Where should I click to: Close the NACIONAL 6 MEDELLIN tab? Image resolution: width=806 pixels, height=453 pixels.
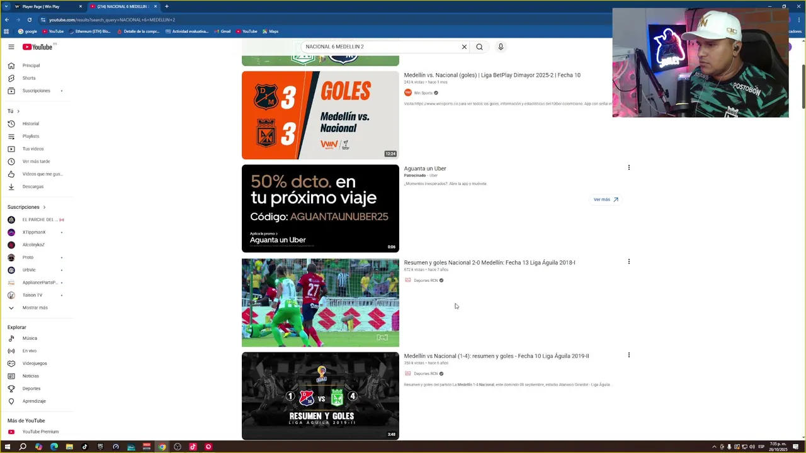click(156, 6)
